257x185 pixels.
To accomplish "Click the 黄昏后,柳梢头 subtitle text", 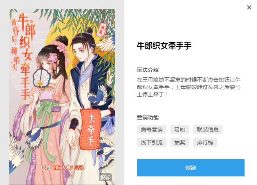I will coord(14,44).
